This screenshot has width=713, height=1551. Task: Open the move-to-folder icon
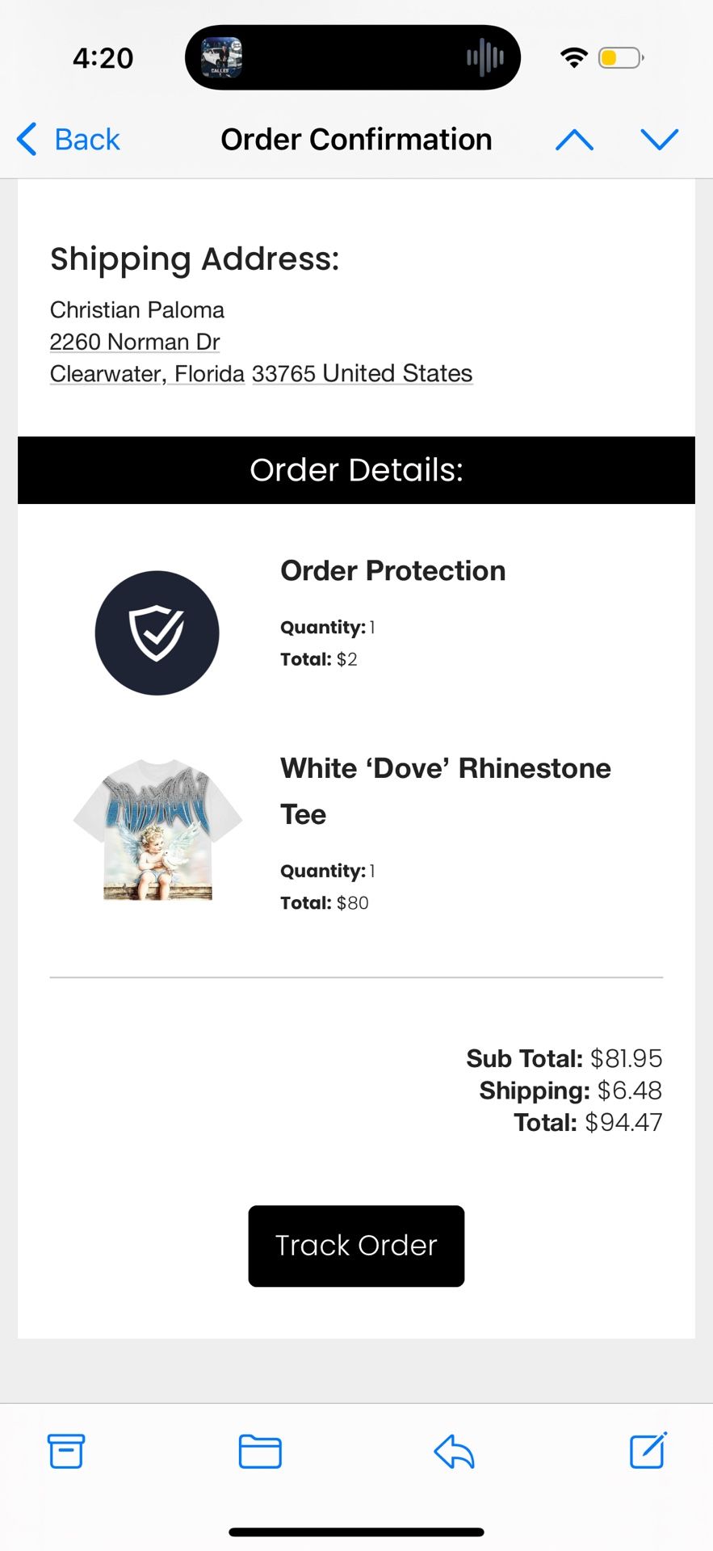click(x=260, y=1451)
